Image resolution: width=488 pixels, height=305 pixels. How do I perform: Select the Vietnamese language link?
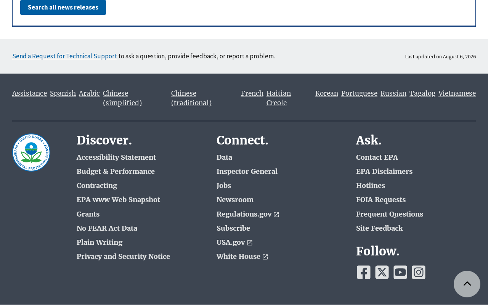(457, 93)
